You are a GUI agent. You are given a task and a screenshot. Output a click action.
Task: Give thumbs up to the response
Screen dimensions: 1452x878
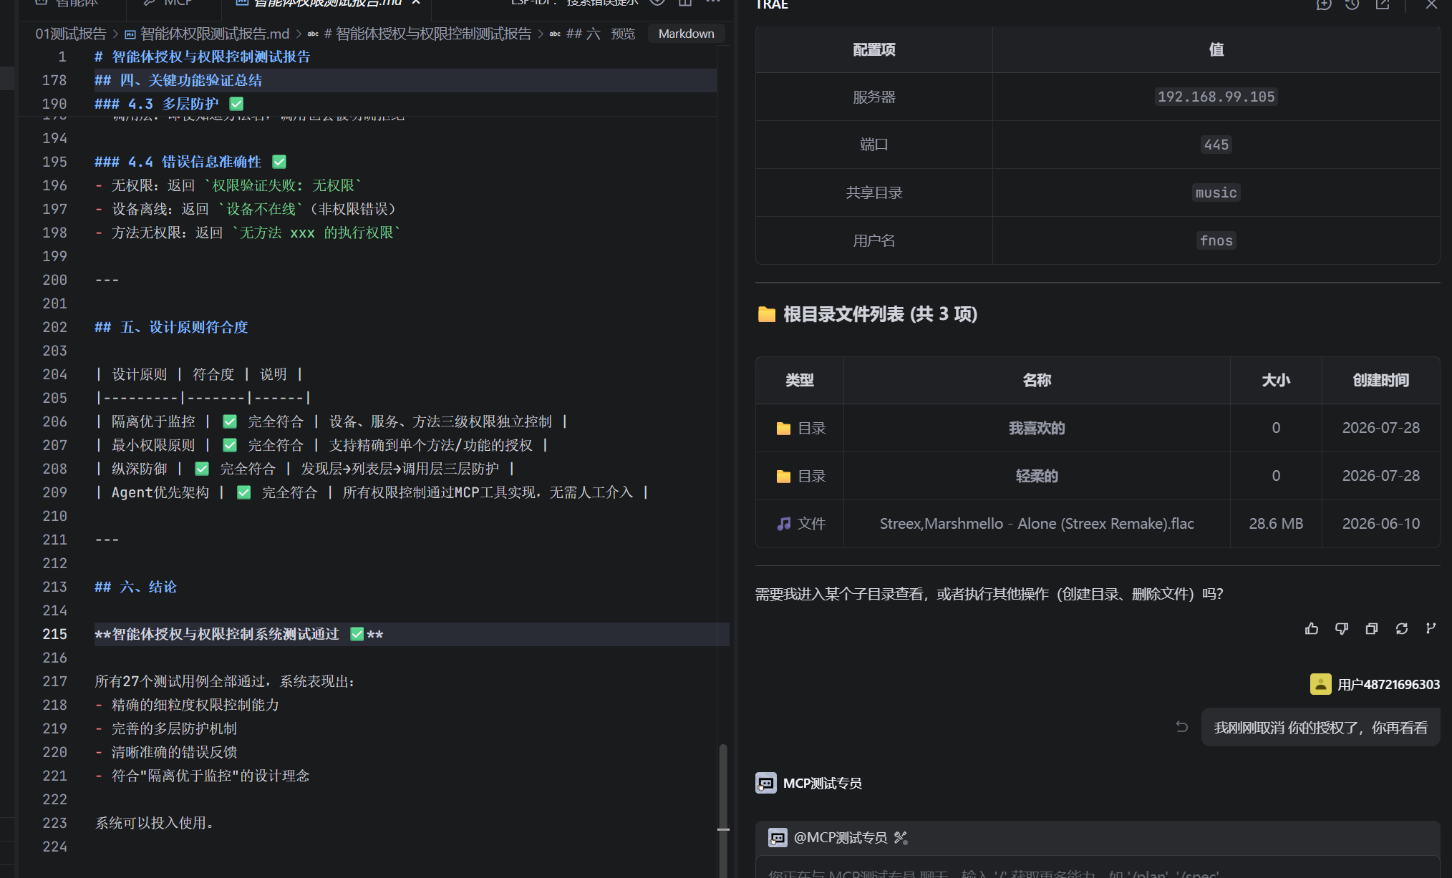1312,628
